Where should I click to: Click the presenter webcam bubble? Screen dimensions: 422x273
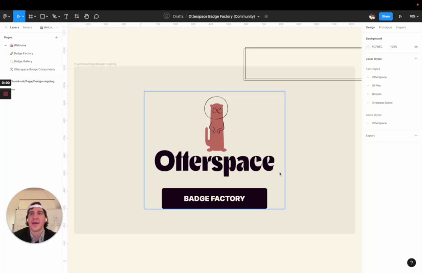[35, 215]
